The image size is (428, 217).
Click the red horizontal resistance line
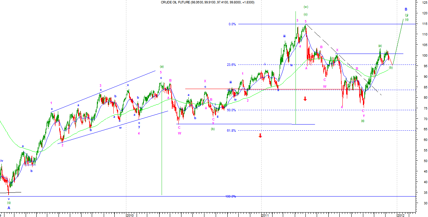coord(209,89)
